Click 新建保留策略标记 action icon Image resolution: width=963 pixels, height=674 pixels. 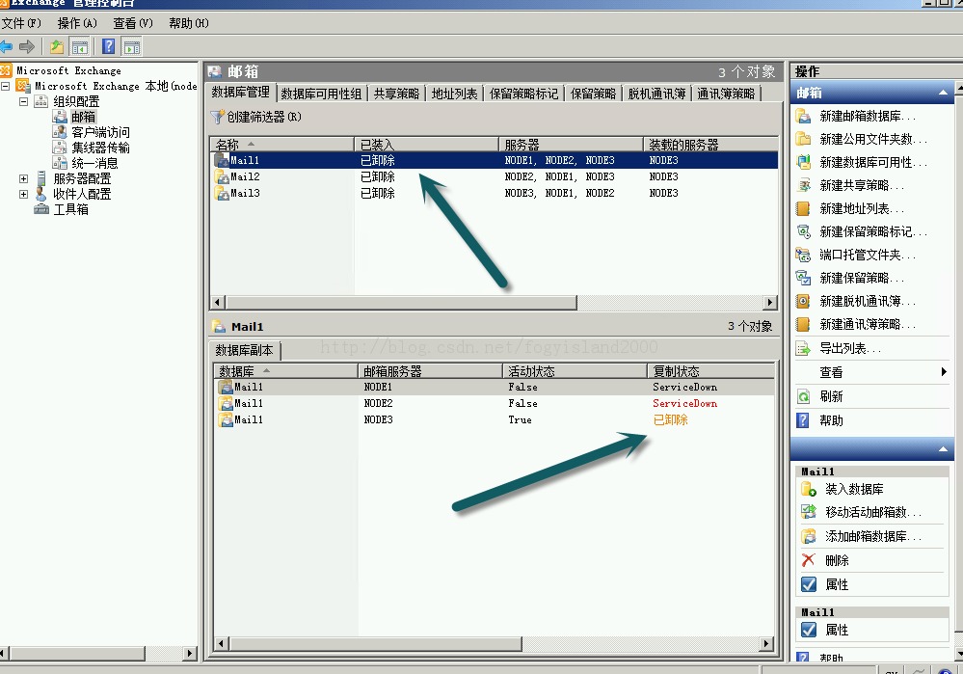point(803,231)
